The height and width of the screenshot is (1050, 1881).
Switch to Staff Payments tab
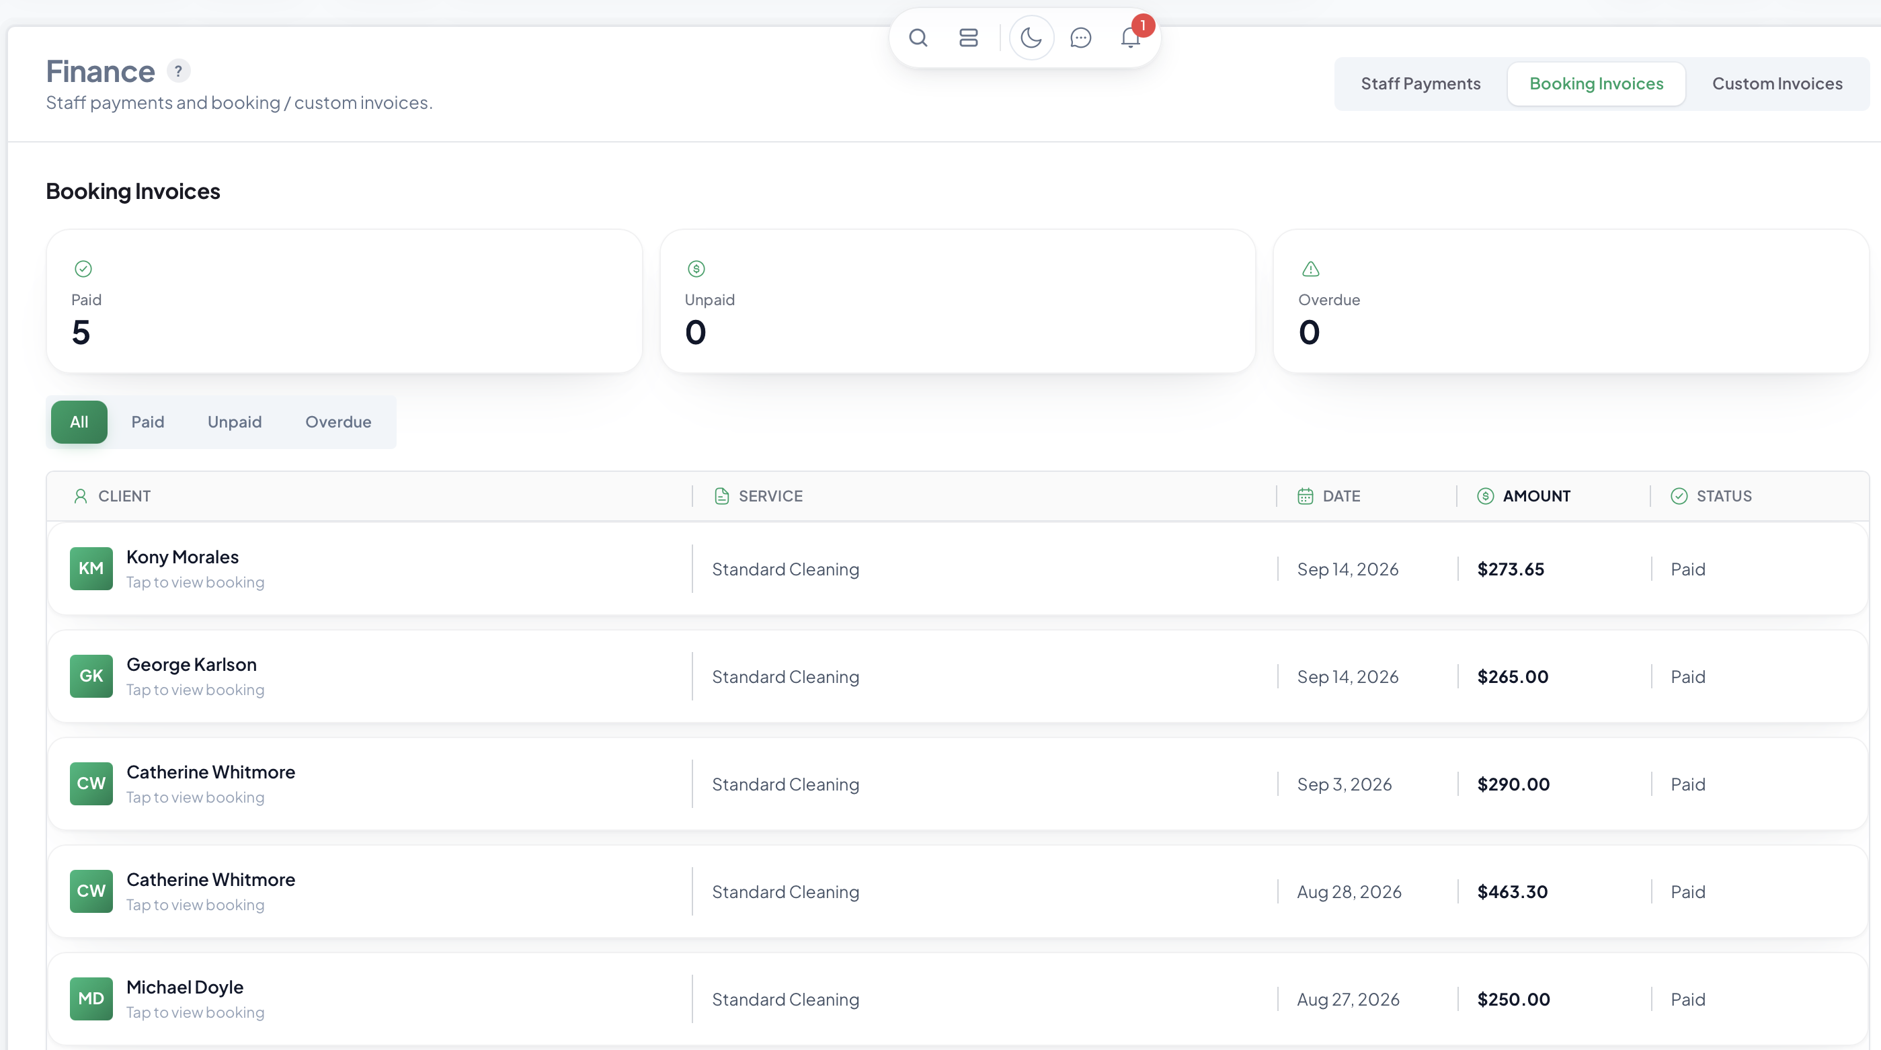pyautogui.click(x=1420, y=84)
